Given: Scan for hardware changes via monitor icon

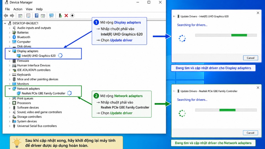Looking at the screenshot, I should coord(51,16).
